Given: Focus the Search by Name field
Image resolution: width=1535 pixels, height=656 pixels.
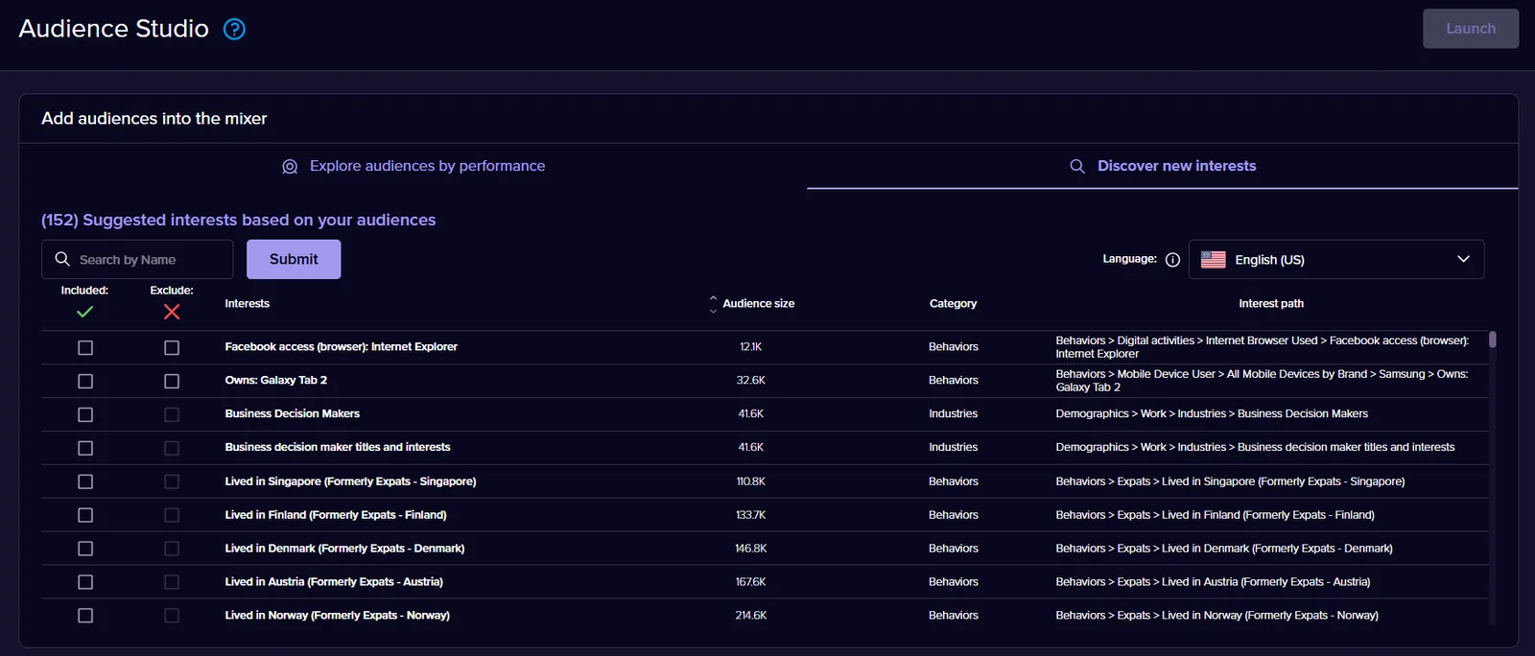Looking at the screenshot, I should pos(137,259).
